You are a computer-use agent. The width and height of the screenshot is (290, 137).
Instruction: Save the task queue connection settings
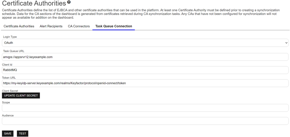[x=8, y=134]
